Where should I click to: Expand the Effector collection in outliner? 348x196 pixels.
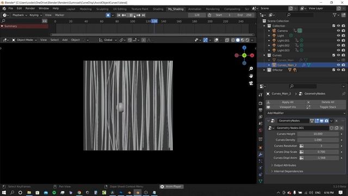[264, 70]
